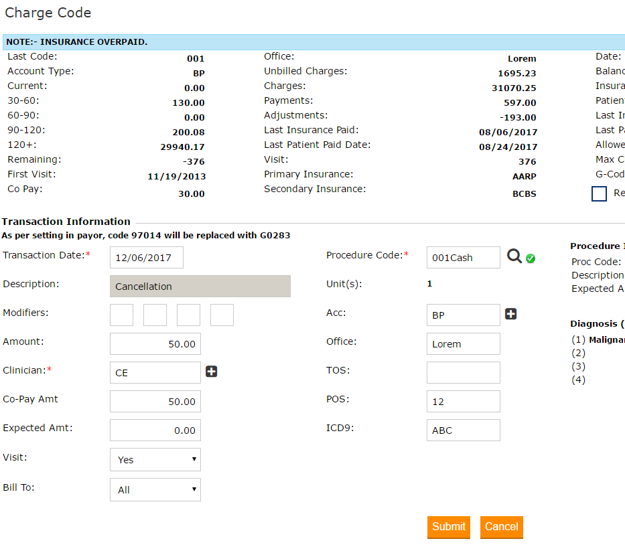Focus the Co-Pay Amt input
Image resolution: width=625 pixels, height=555 pixels.
pos(155,402)
